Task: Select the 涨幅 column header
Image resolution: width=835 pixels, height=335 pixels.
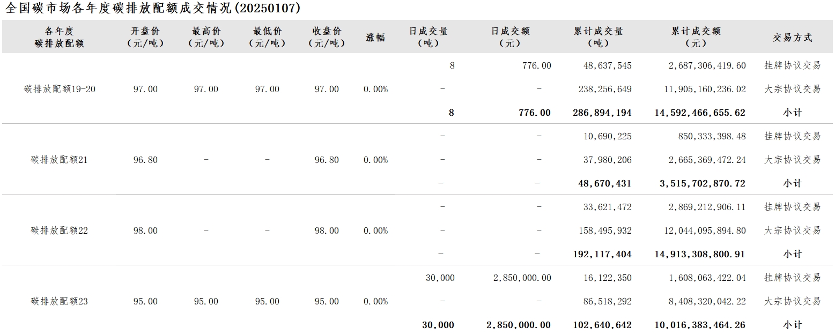Action: tap(375, 38)
